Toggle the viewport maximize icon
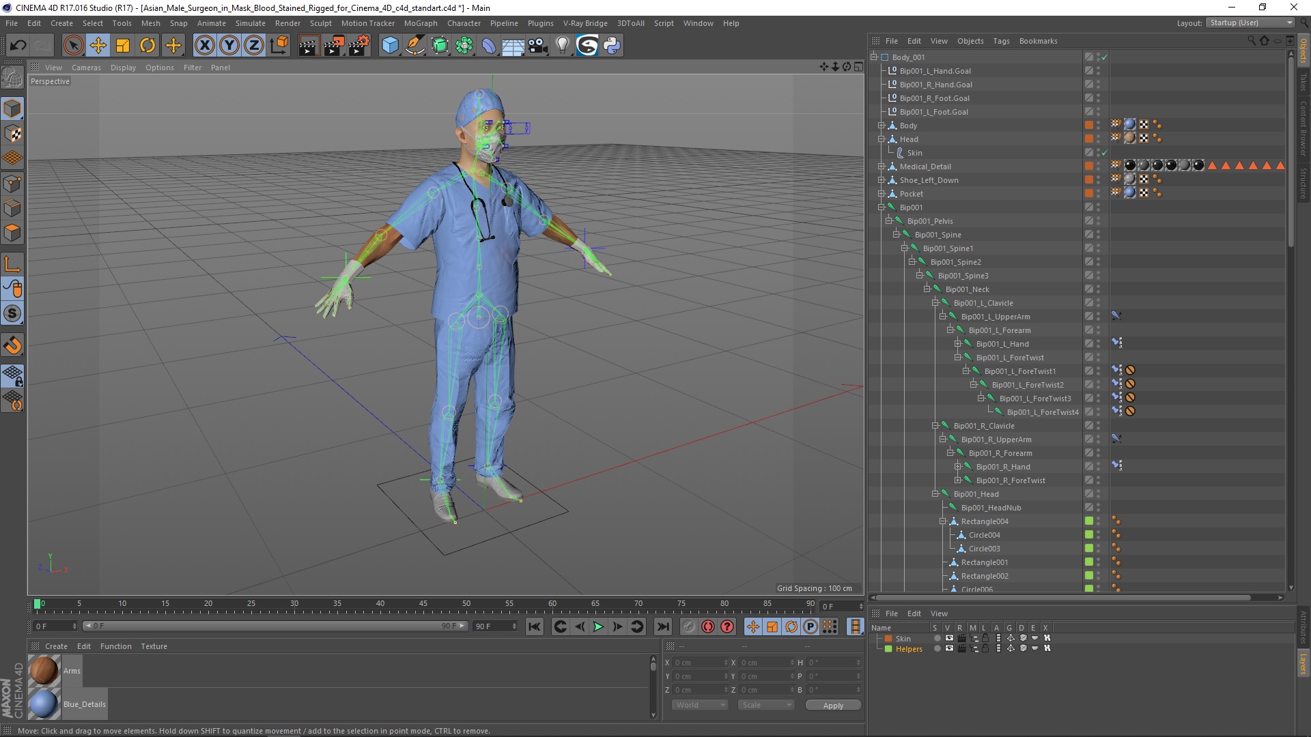The height and width of the screenshot is (737, 1311). [x=858, y=67]
